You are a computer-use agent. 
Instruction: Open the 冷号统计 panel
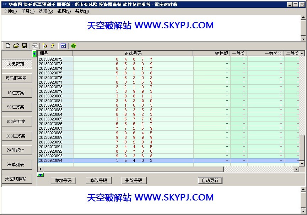click(x=17, y=150)
